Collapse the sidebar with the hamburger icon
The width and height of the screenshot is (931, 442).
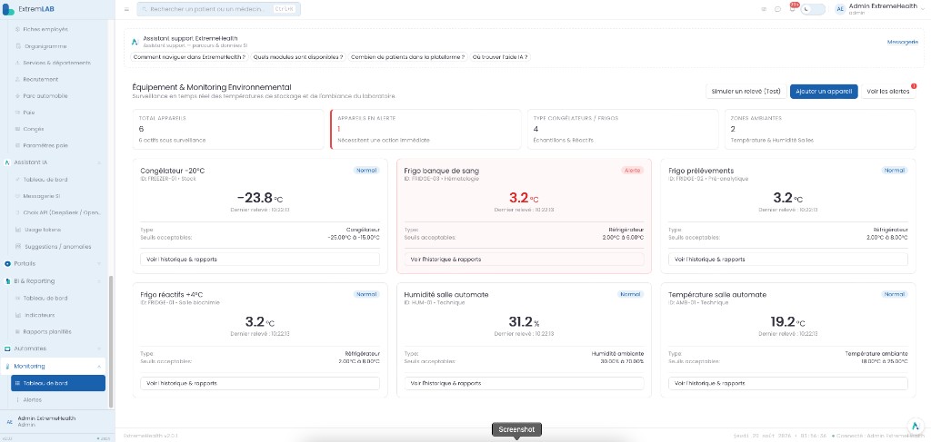(126, 9)
